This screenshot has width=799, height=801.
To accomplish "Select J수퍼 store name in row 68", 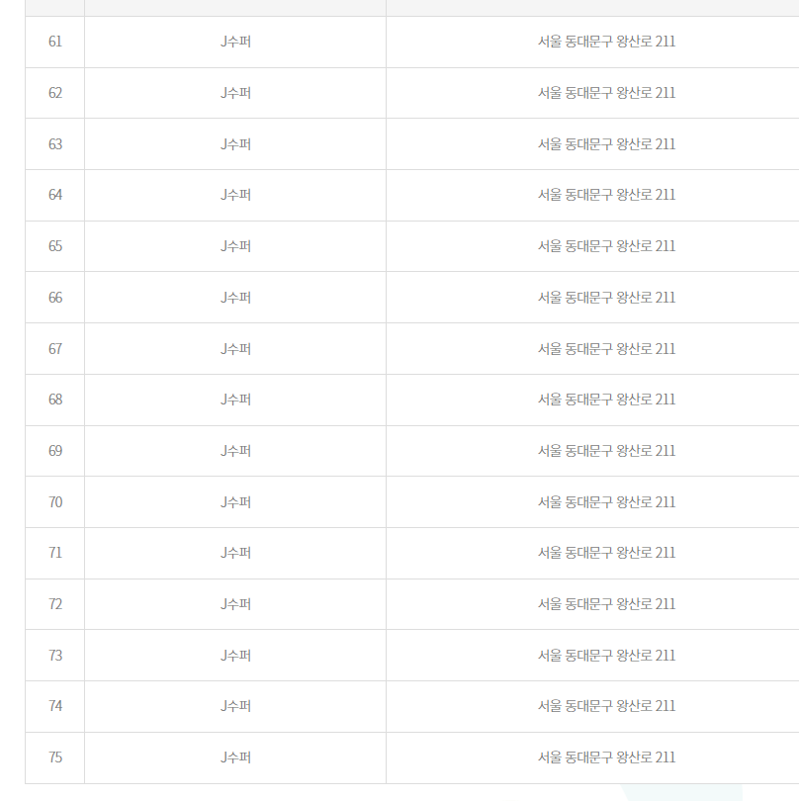I will 235,400.
